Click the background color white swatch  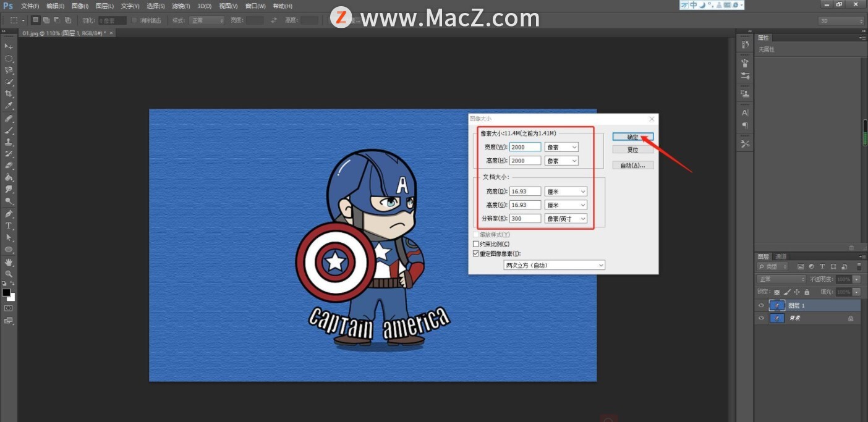[x=12, y=297]
